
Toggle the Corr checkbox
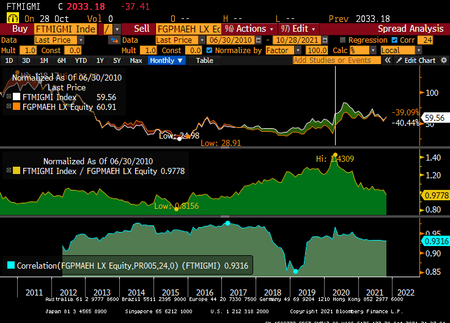394,40
